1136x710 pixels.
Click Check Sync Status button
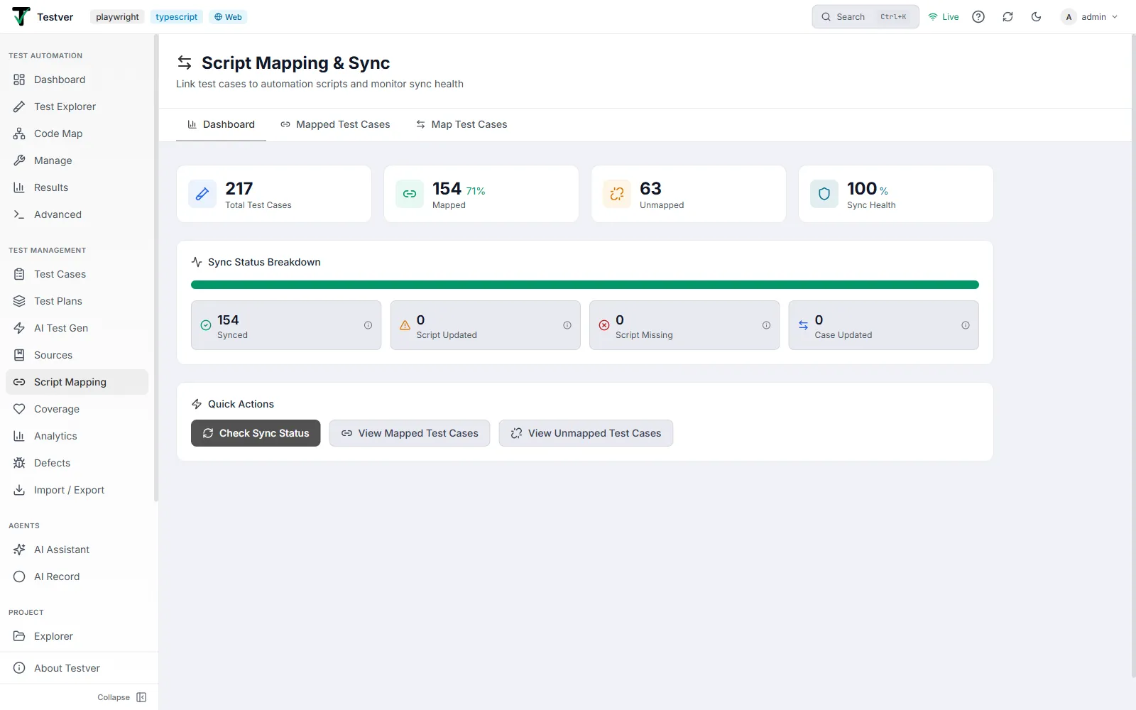coord(256,433)
